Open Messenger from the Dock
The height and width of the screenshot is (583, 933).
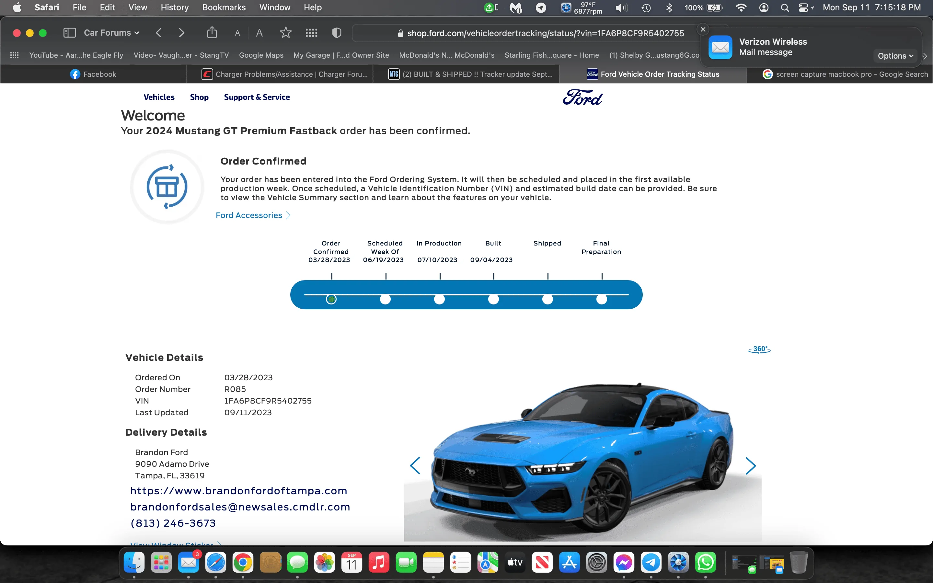tap(624, 563)
